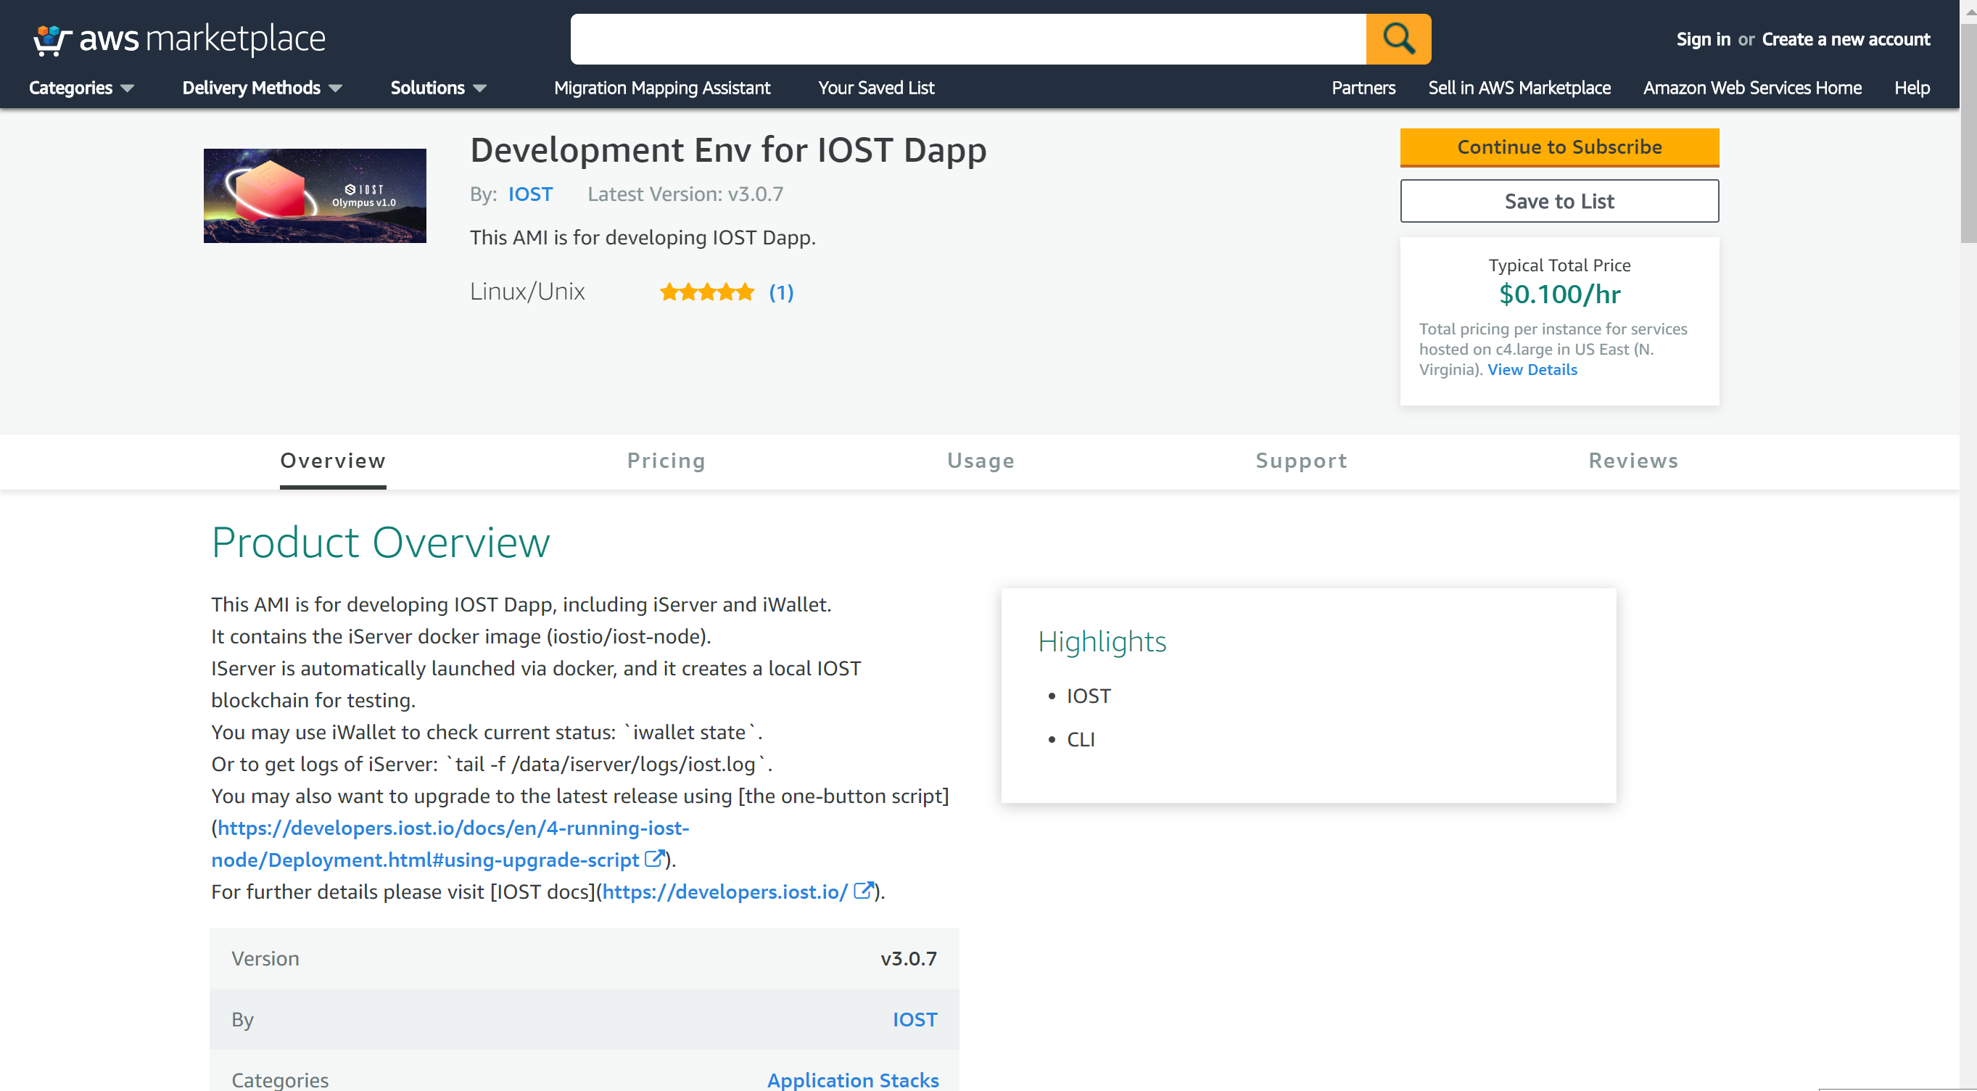Open Amazon Web Services Home
This screenshot has height=1091, width=1977.
click(1752, 88)
